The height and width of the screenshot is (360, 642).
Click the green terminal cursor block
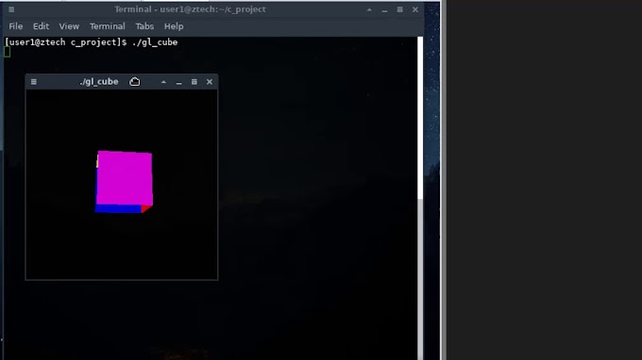pyautogui.click(x=7, y=52)
